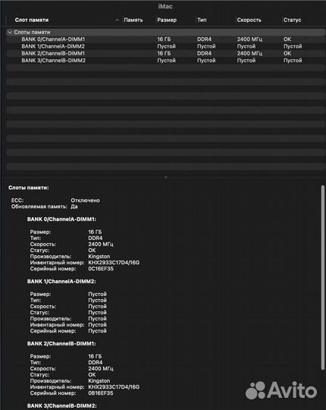Image resolution: width=326 pixels, height=410 pixels.
Task: Click Пустой type in BANK 3 table row
Action: [x=206, y=61]
